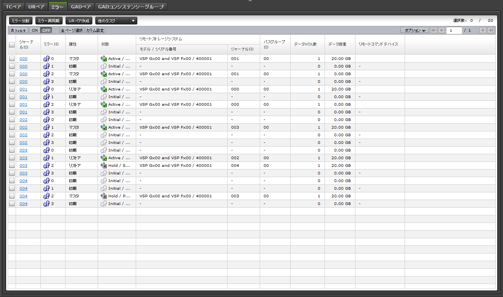This screenshot has height=297, width=503.
Task: Click the Hold status icon in journal 004 mirror 2 row
Action: click(x=103, y=196)
